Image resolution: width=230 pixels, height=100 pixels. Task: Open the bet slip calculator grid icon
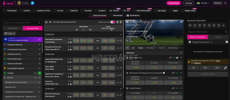pos(227,42)
